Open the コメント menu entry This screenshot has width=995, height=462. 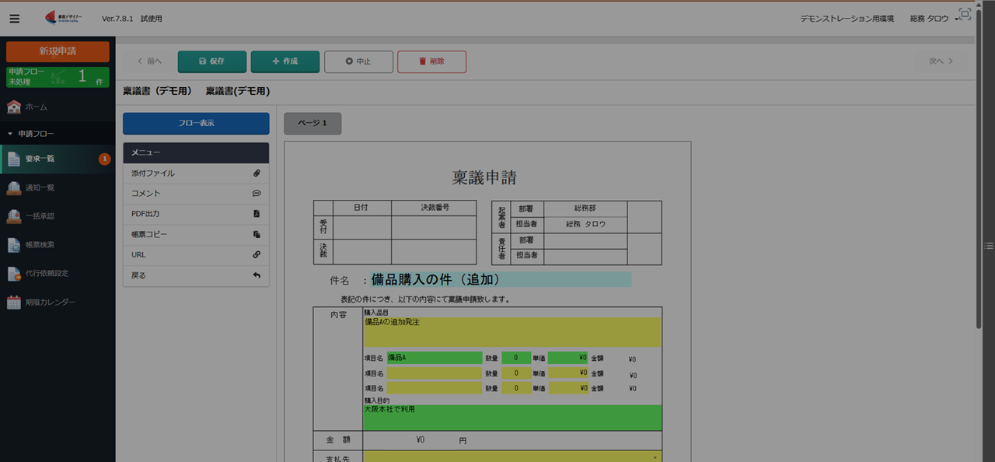click(x=196, y=194)
